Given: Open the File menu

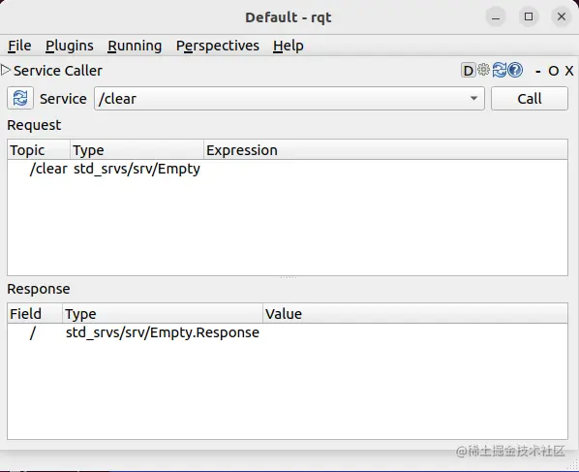Looking at the screenshot, I should pos(19,46).
